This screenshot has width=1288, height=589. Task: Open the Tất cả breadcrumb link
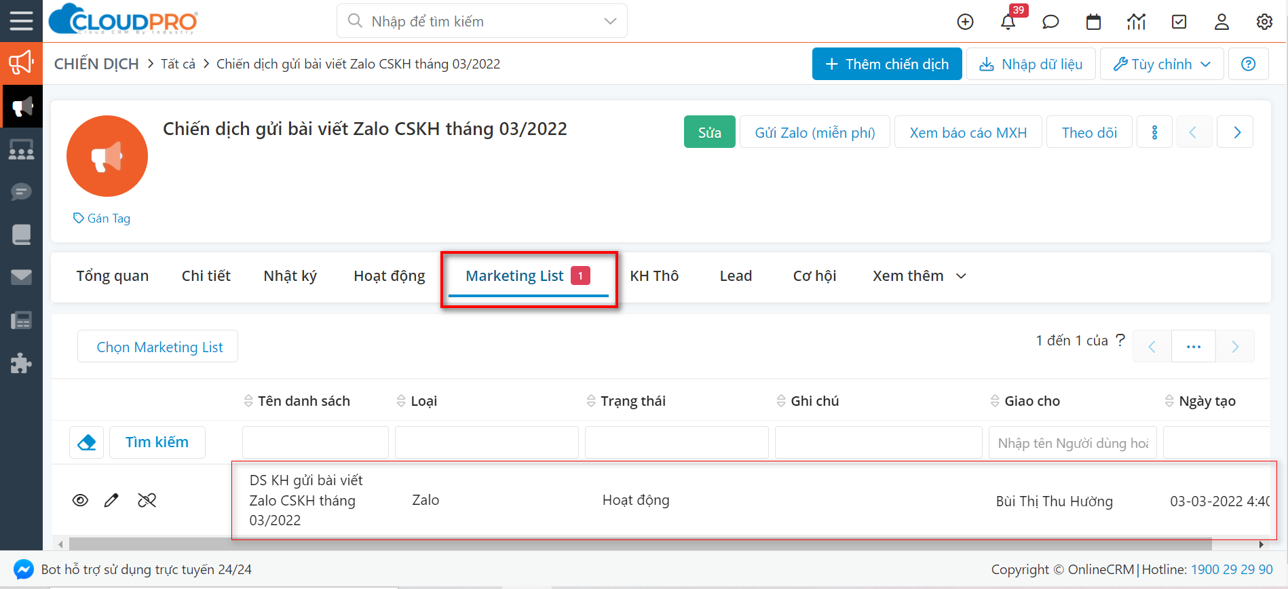(178, 64)
